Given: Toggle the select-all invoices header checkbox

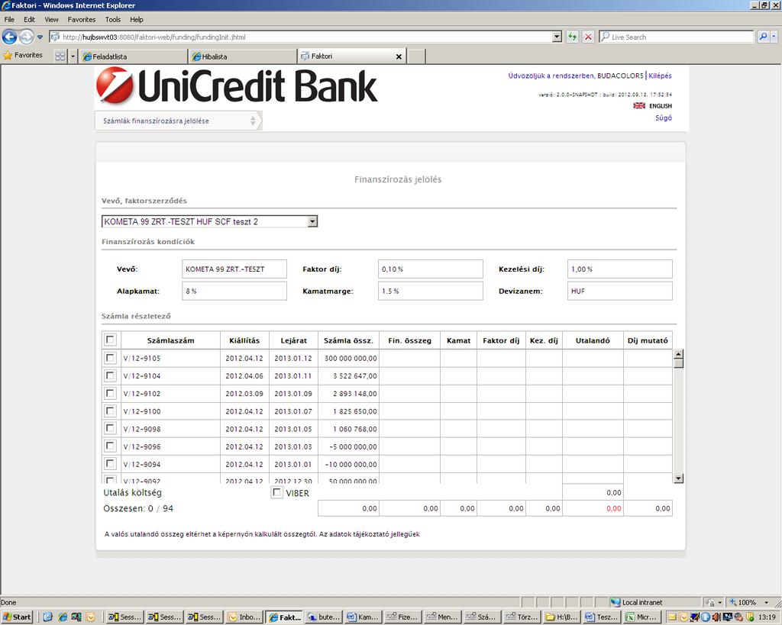Looking at the screenshot, I should click(110, 340).
